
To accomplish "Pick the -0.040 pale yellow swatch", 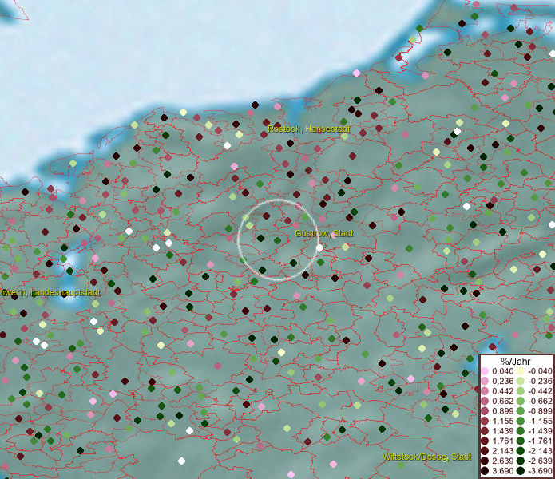I will tap(521, 371).
